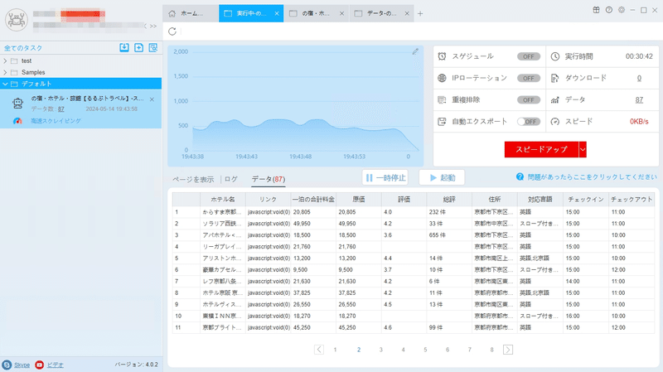The width and height of the screenshot is (663, 372).
Task: Click the 高速スクレイピング link
Action: [x=56, y=121]
